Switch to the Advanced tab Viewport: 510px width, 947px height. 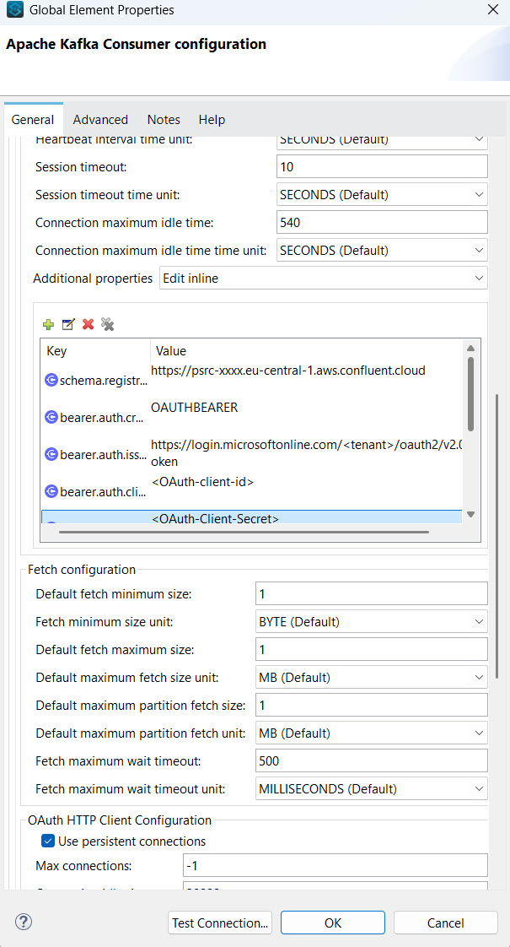[101, 120]
